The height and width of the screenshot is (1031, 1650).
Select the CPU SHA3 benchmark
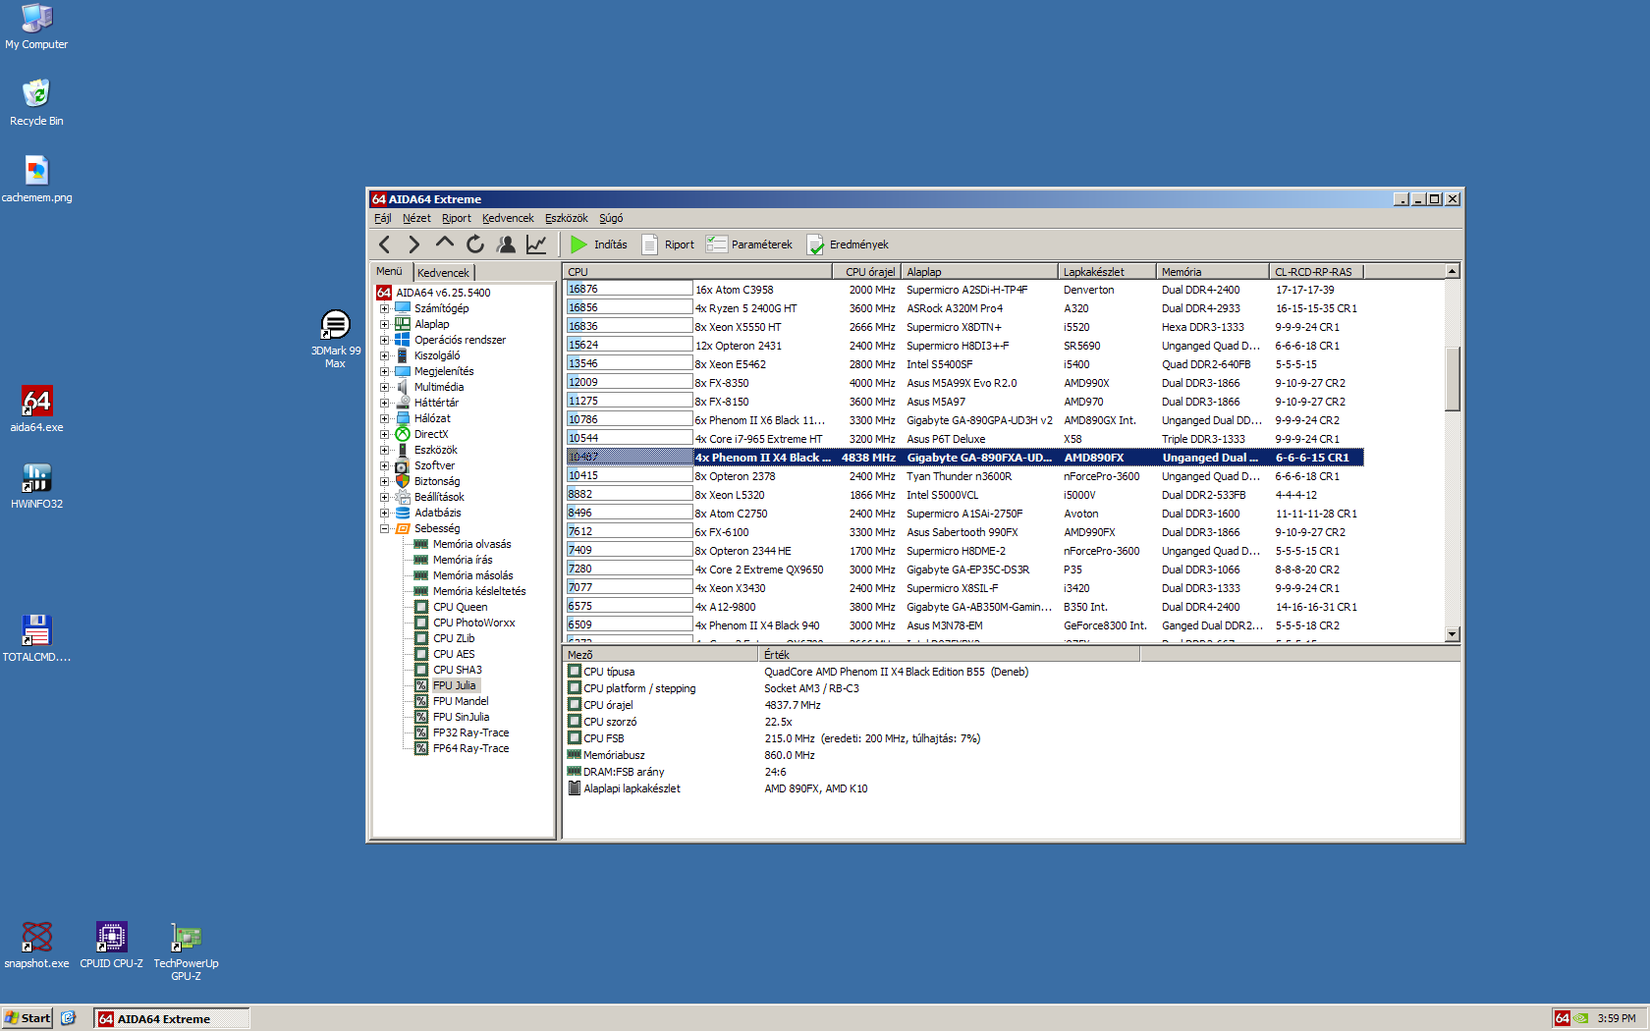(458, 670)
